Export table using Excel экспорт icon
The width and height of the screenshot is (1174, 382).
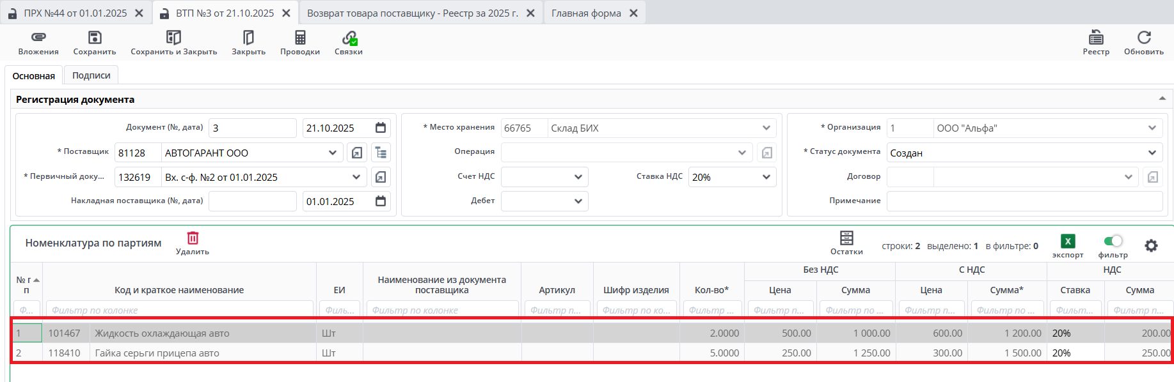(1068, 241)
